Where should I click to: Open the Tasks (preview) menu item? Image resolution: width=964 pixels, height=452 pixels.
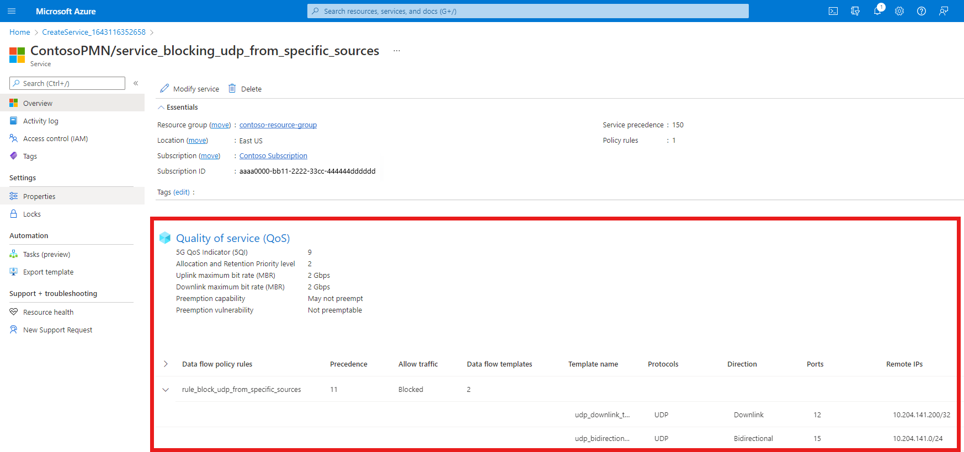[x=72, y=254]
